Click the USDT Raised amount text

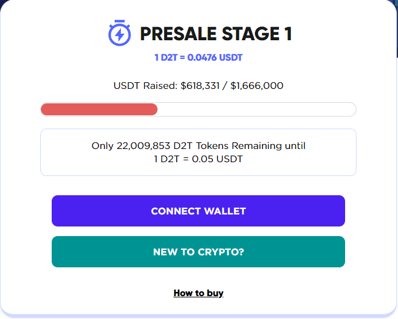point(198,86)
